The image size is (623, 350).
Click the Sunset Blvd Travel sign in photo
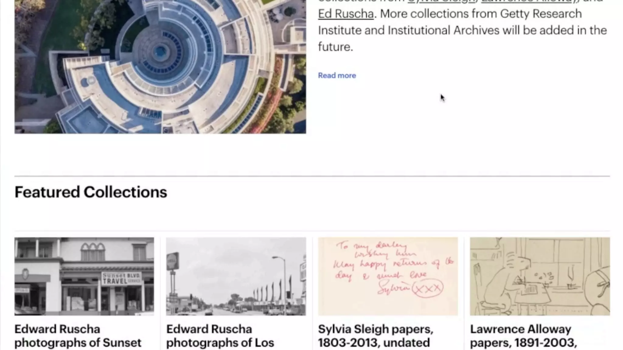pos(121,278)
